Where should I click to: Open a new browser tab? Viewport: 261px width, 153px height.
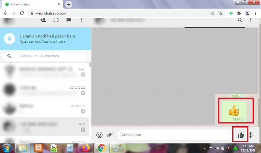[69, 4]
